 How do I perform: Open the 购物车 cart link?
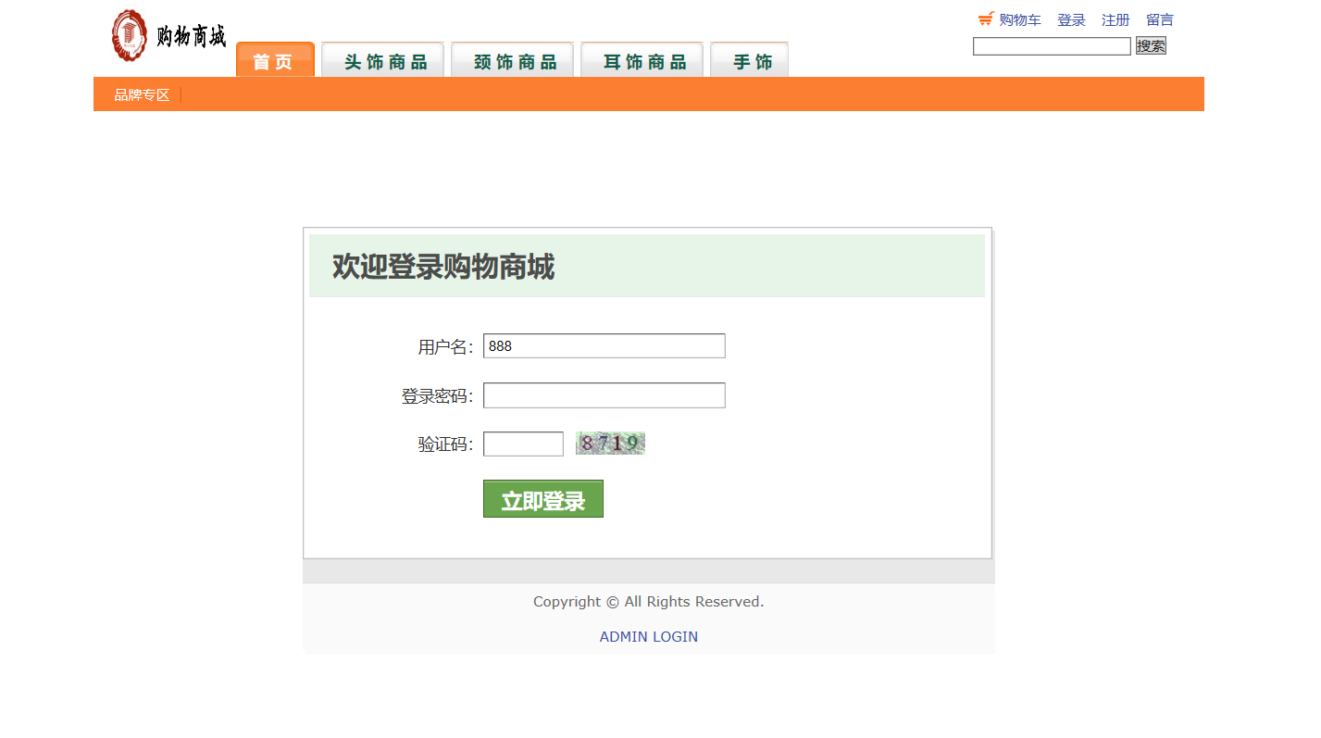[x=1019, y=19]
